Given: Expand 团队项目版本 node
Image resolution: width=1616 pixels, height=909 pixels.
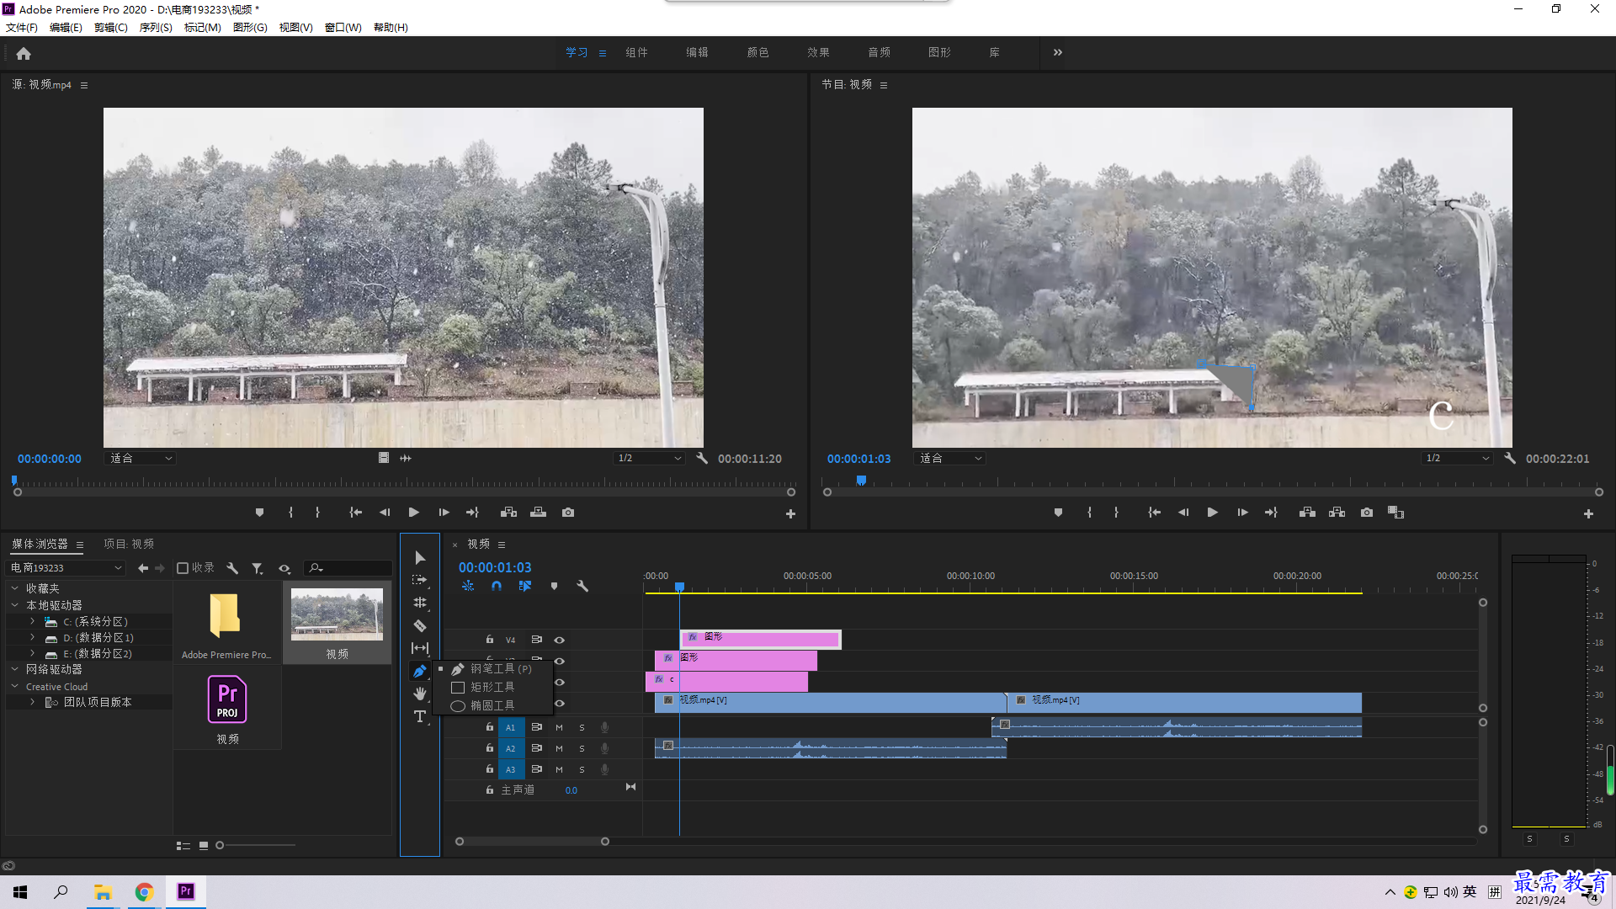Looking at the screenshot, I should pyautogui.click(x=32, y=702).
